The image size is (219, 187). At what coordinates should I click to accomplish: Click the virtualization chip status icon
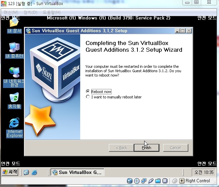[x=165, y=181]
